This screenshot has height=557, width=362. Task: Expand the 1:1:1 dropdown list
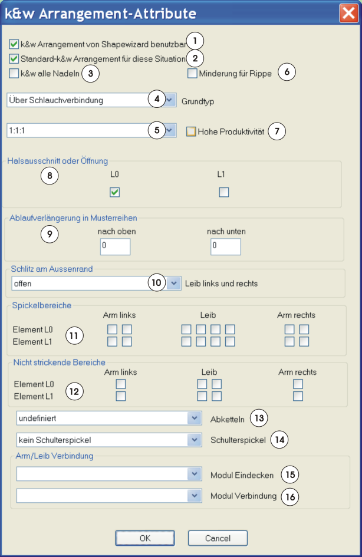170,130
